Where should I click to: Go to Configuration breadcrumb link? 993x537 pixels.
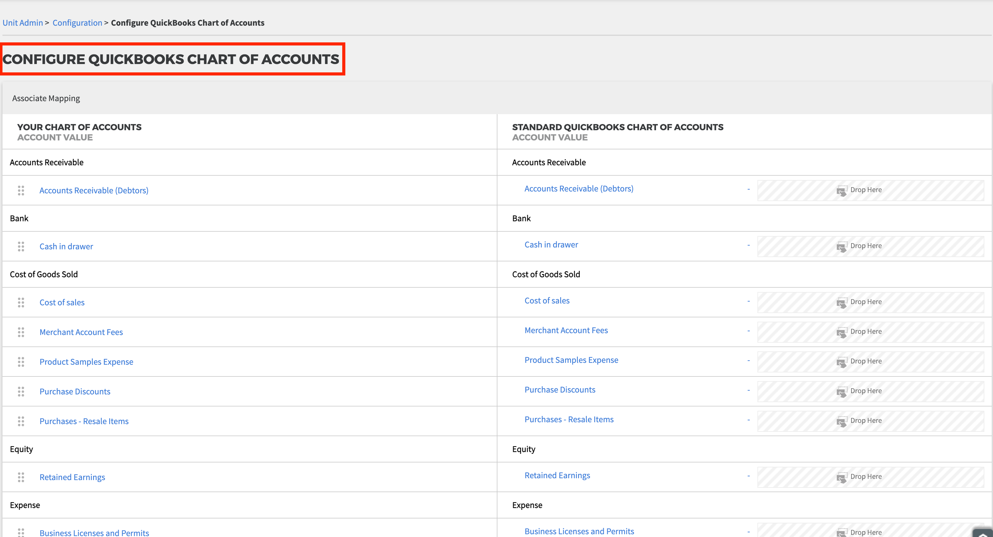click(77, 23)
